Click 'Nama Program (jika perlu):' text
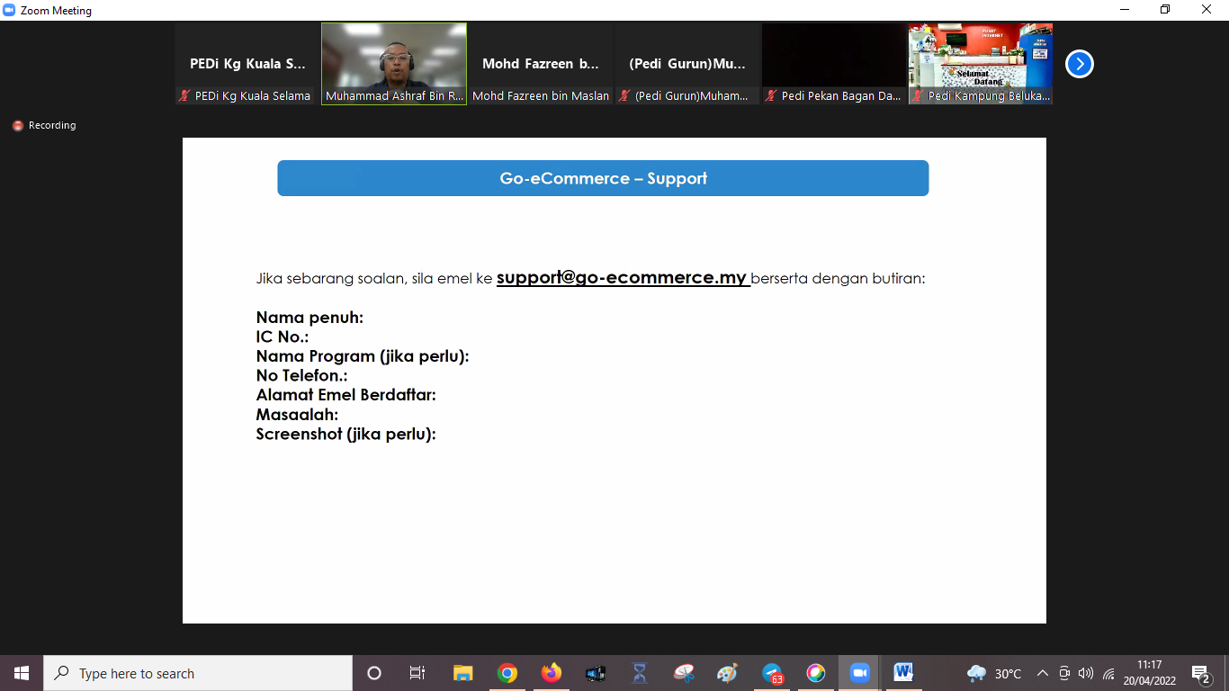The image size is (1229, 691). (x=363, y=356)
